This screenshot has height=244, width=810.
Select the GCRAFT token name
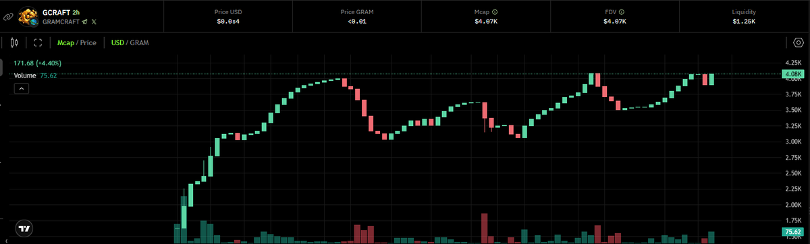pos(55,12)
